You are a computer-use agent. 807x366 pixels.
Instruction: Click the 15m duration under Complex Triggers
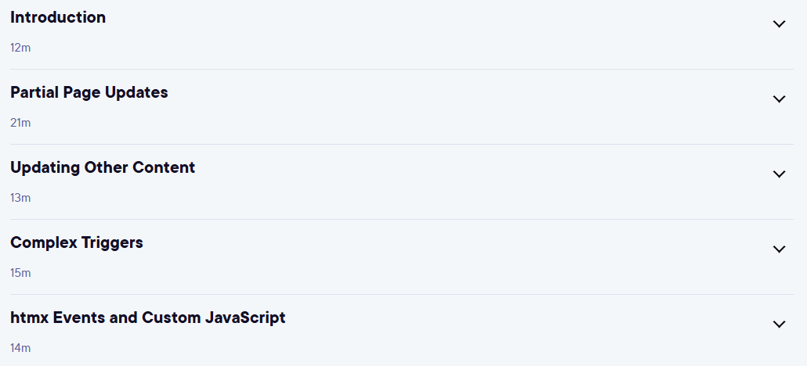[x=20, y=273]
